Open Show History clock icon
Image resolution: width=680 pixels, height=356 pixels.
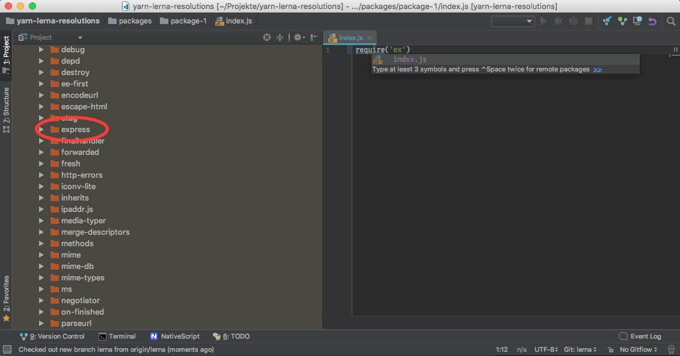coord(637,21)
